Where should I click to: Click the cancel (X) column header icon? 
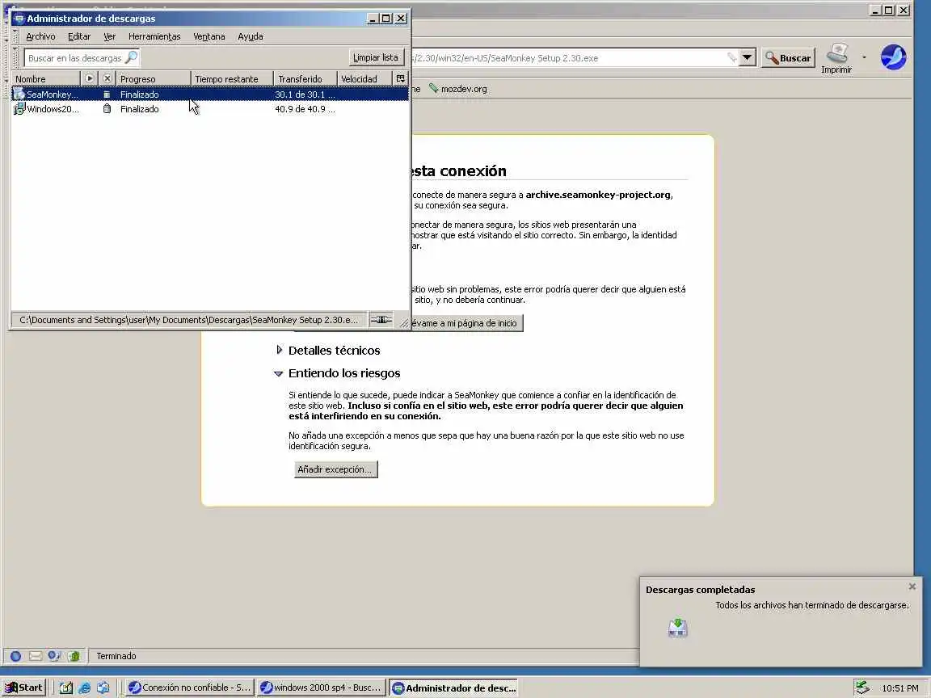[107, 78]
